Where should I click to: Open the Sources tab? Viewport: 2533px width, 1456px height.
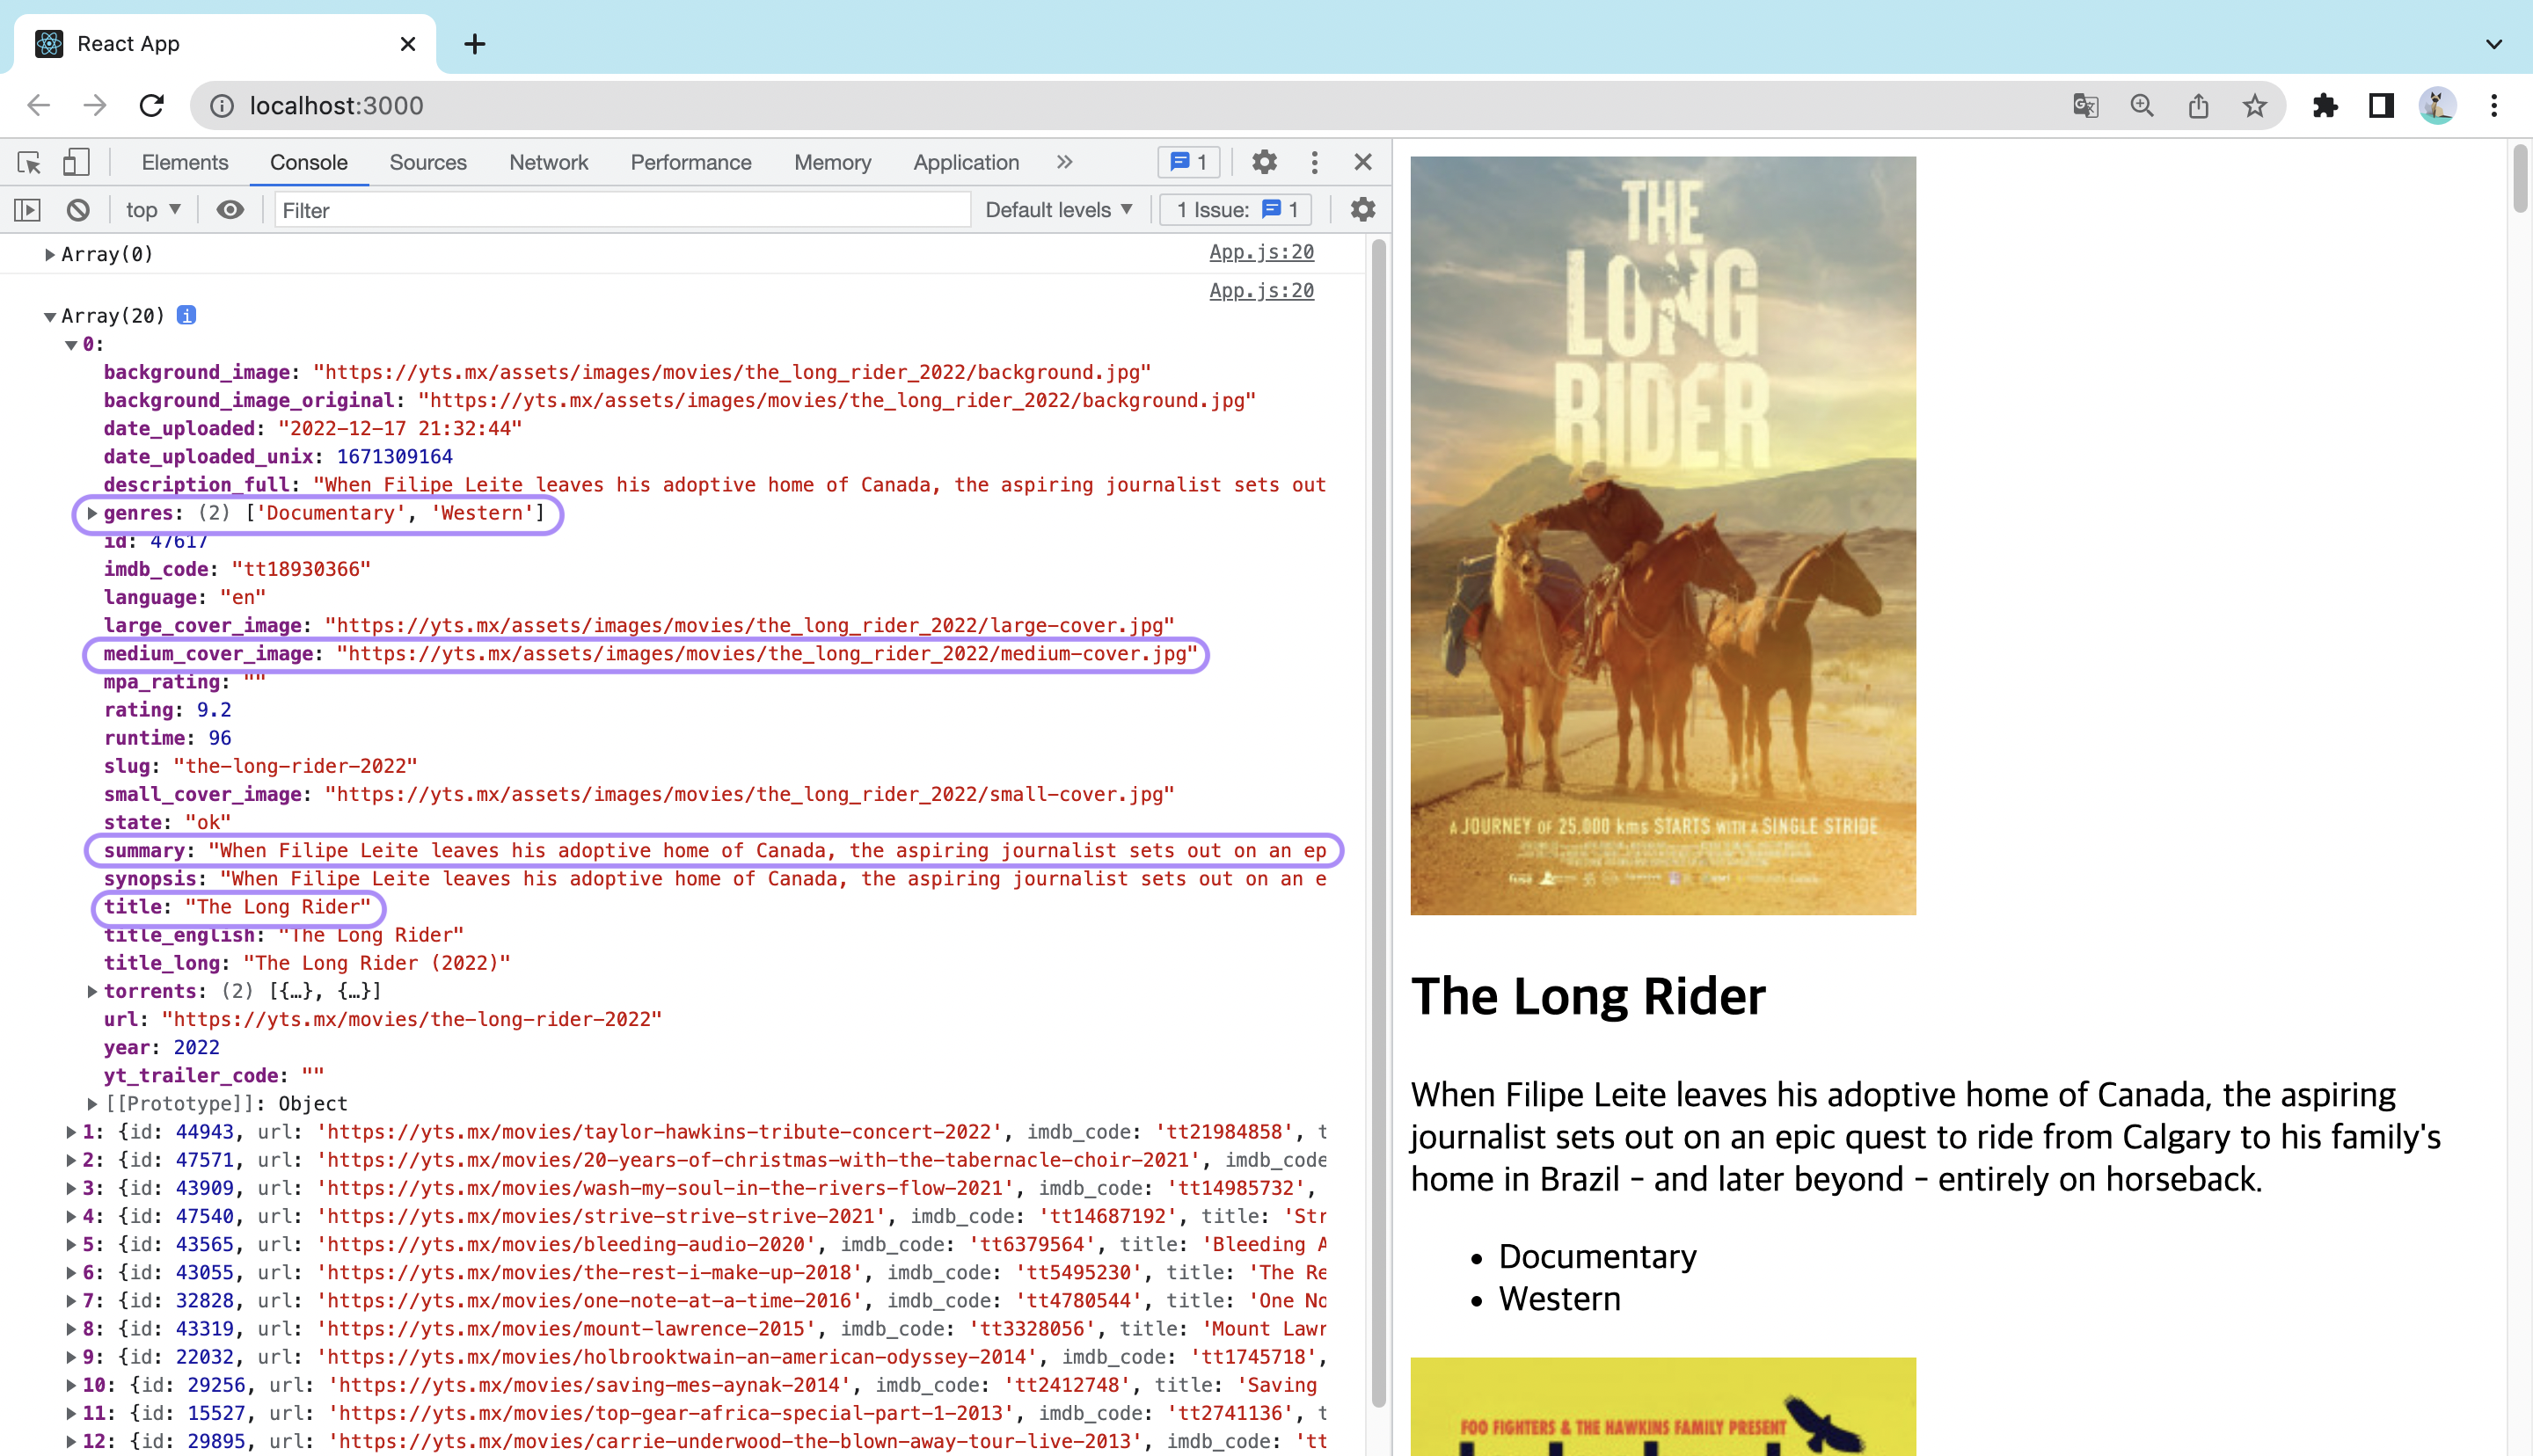[x=428, y=162]
